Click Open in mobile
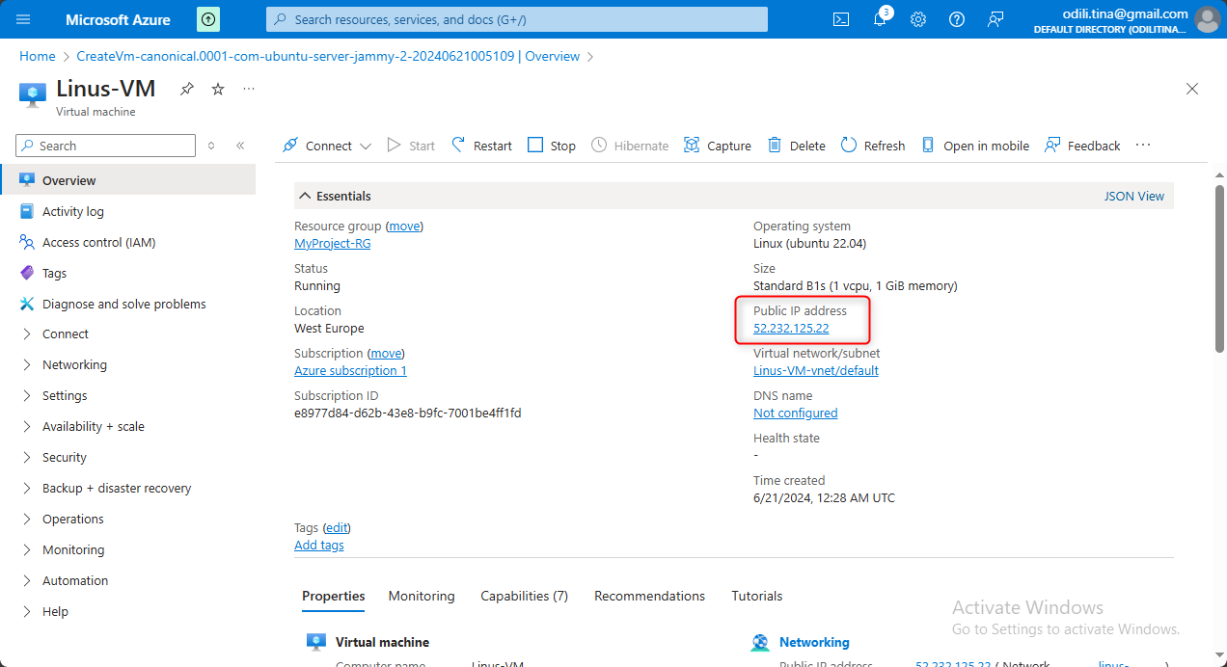 [975, 146]
